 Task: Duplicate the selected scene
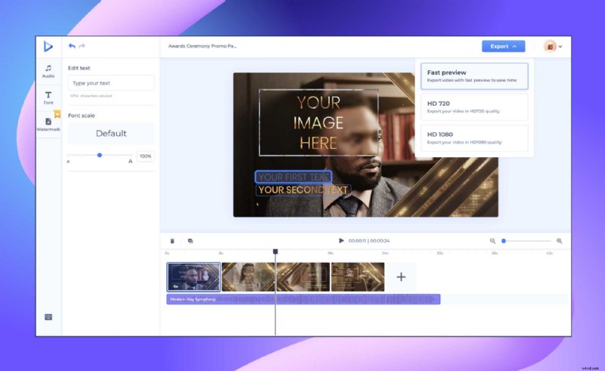click(191, 241)
